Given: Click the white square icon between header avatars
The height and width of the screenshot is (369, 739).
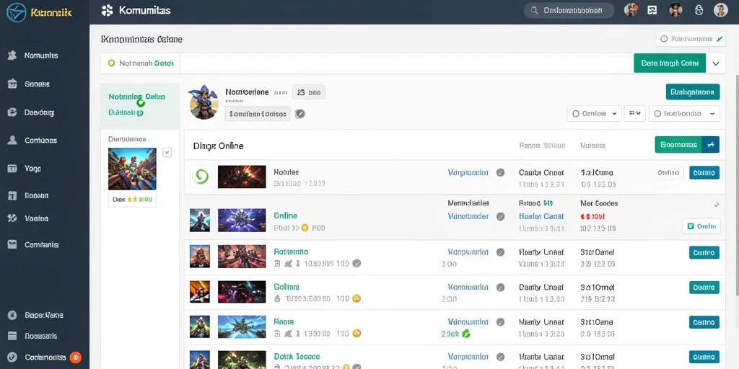Looking at the screenshot, I should coord(652,10).
